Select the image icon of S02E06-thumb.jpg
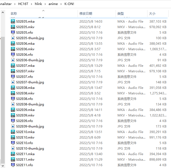Image resolution: width=171 pixels, height=168 pixels. 13,60
